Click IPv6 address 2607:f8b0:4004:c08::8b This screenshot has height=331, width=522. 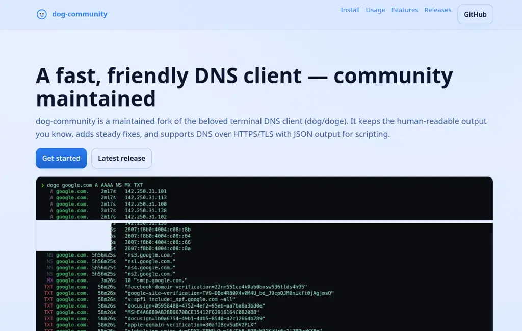tap(158, 230)
